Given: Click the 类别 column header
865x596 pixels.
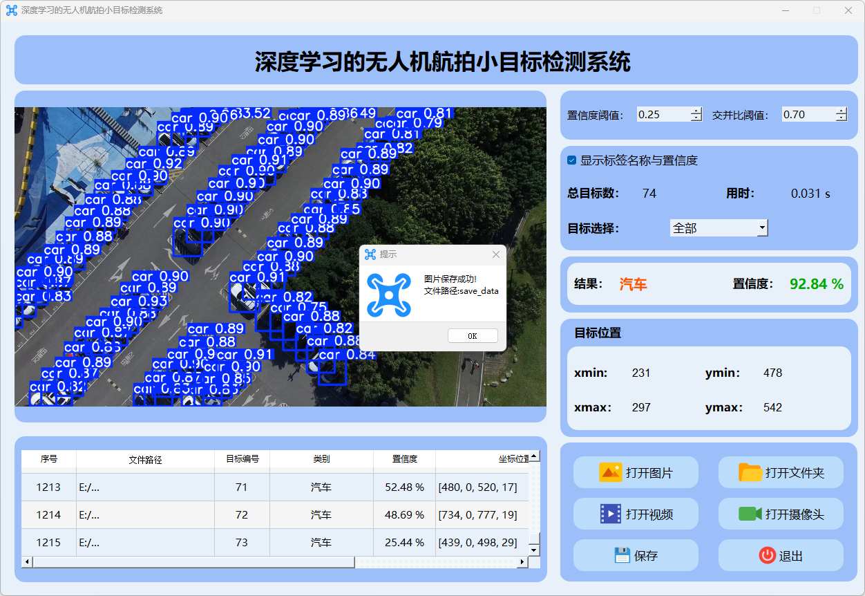Looking at the screenshot, I should tap(321, 459).
